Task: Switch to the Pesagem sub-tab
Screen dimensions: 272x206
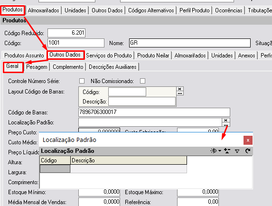Action: [x=37, y=67]
